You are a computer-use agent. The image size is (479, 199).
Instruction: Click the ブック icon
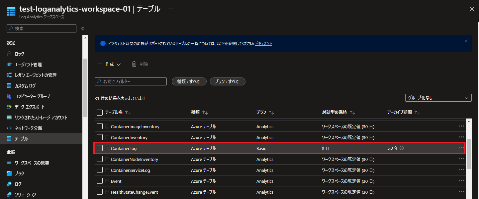pyautogui.click(x=9, y=174)
